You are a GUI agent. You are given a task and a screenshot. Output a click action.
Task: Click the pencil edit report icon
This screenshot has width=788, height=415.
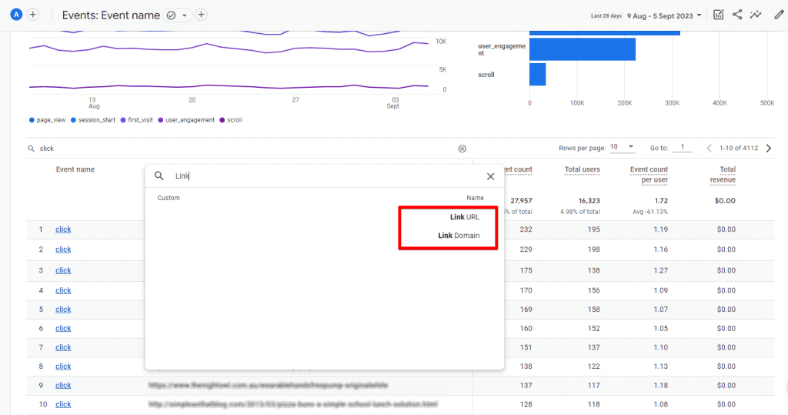[779, 15]
